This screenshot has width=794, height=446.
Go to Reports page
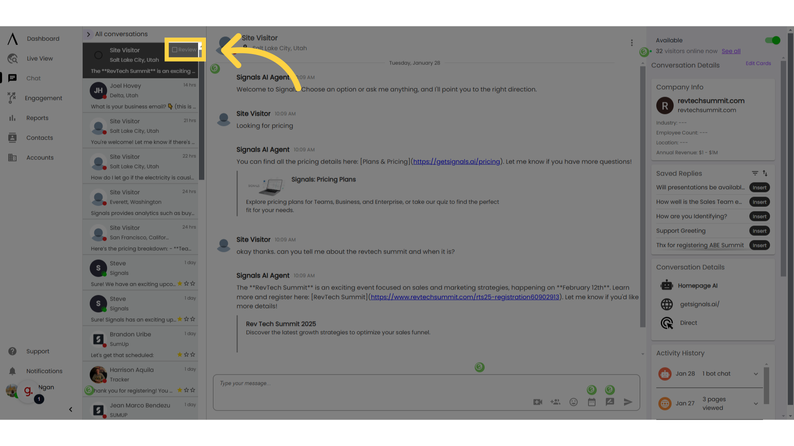click(x=37, y=118)
